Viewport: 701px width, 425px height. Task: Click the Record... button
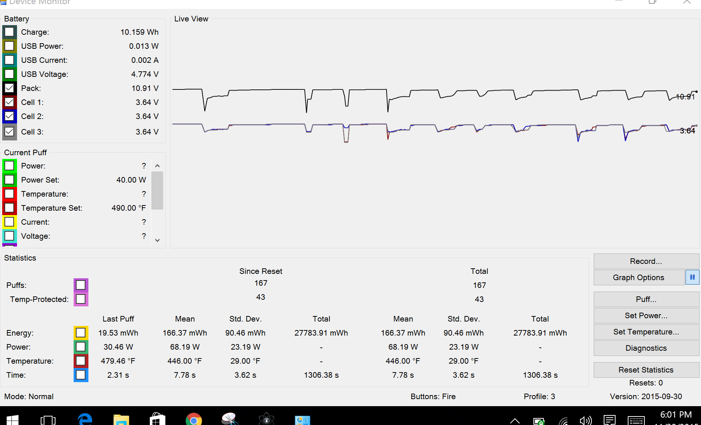click(x=646, y=261)
